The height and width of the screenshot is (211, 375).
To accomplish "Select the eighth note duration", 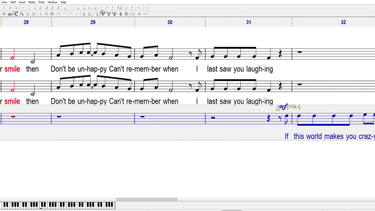I will pos(40,8).
